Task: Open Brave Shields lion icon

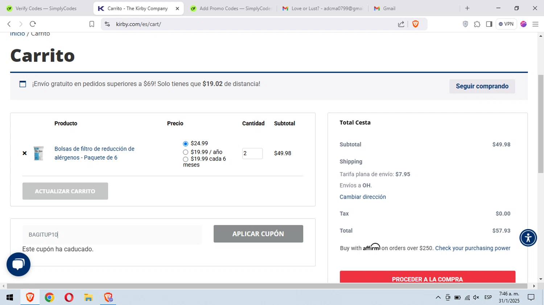Action: 416,24
